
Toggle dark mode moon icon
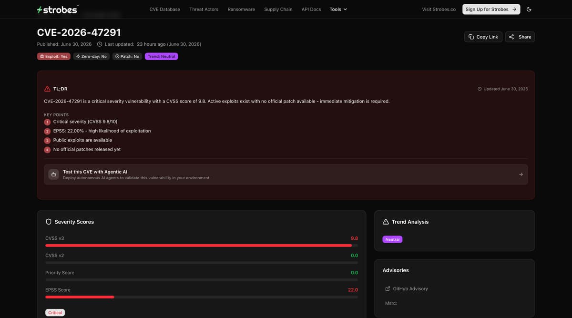point(529,9)
